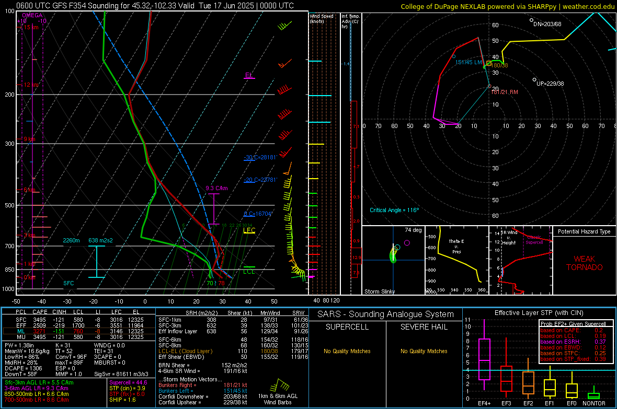The width and height of the screenshot is (617, 409).
Task: Click the 'Eff Shear (EBWD)' row label
Action: tap(181, 357)
